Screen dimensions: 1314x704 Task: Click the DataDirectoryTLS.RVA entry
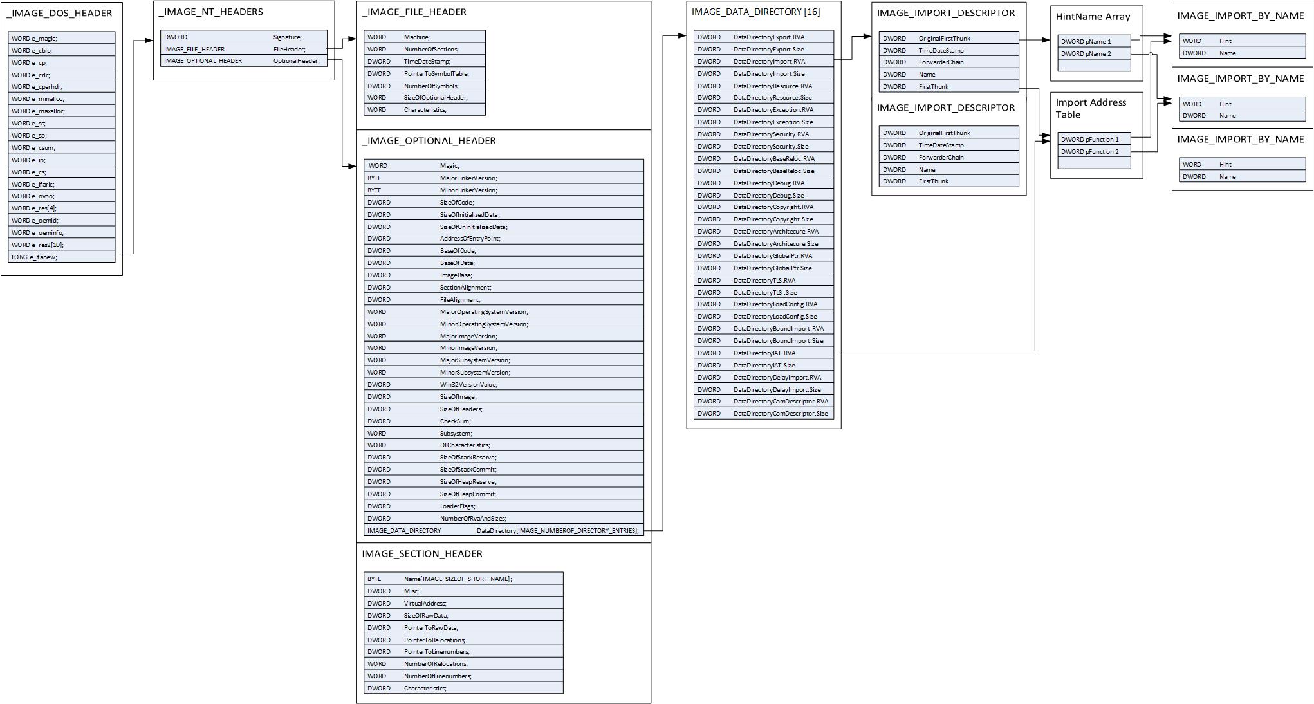pos(764,280)
